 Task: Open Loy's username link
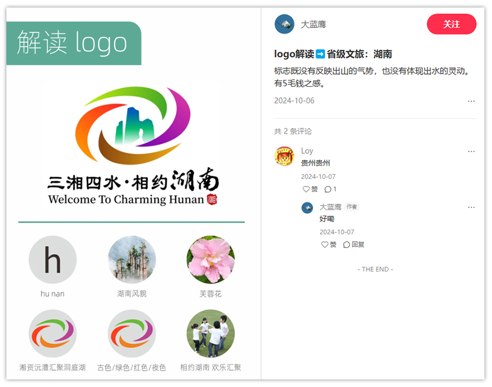point(307,151)
